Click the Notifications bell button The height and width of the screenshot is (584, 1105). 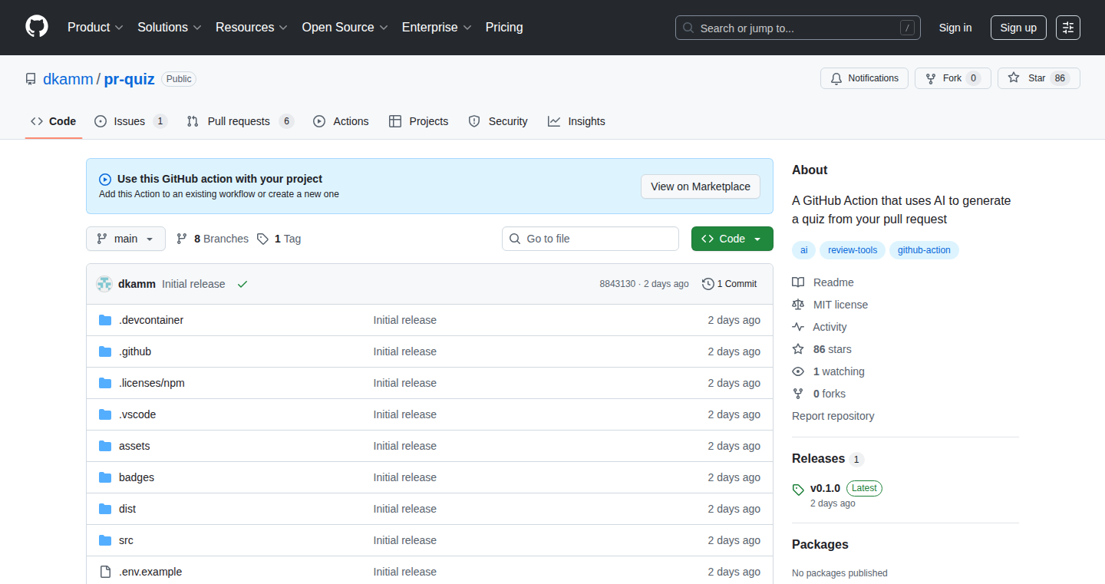click(865, 78)
